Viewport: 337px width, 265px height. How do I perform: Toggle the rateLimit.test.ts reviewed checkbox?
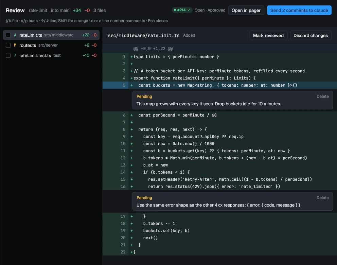point(8,55)
